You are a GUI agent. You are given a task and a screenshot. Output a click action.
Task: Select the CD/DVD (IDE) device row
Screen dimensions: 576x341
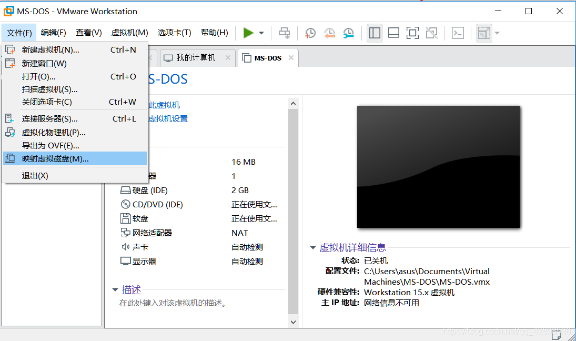[200, 204]
